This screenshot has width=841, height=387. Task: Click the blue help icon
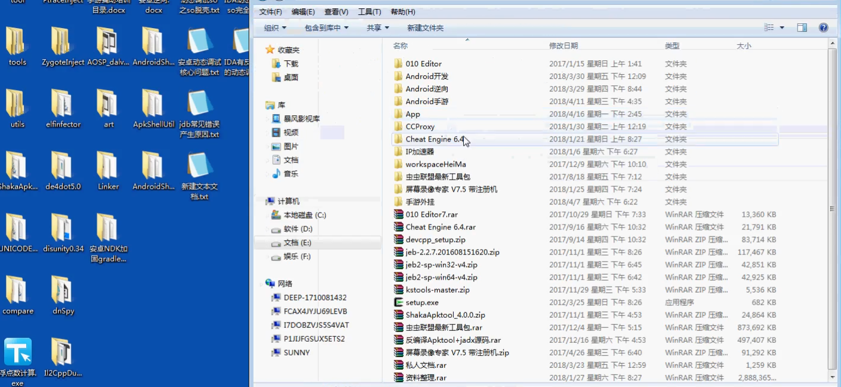coord(824,28)
